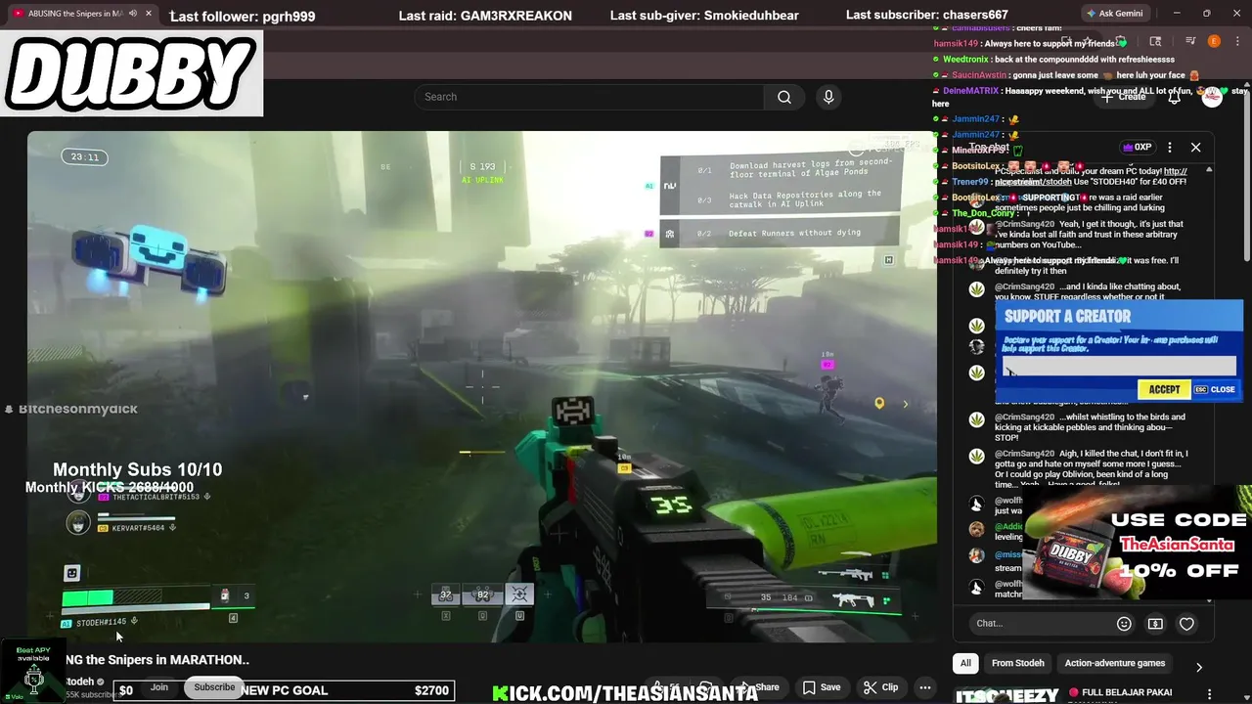Viewport: 1252px width, 704px height.
Task: Click the Share button under video
Action: point(759,687)
